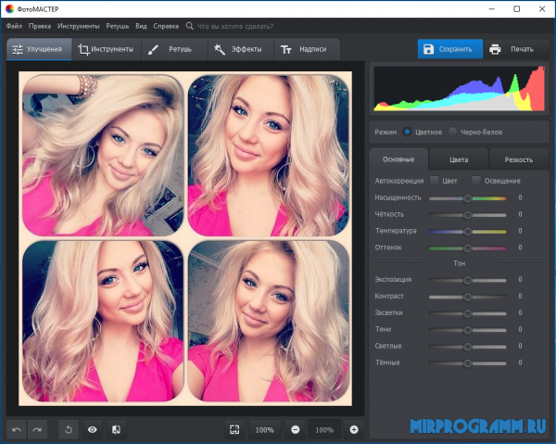The height and width of the screenshot is (444, 556).
Task: Click the redo arrow icon
Action: [37, 430]
